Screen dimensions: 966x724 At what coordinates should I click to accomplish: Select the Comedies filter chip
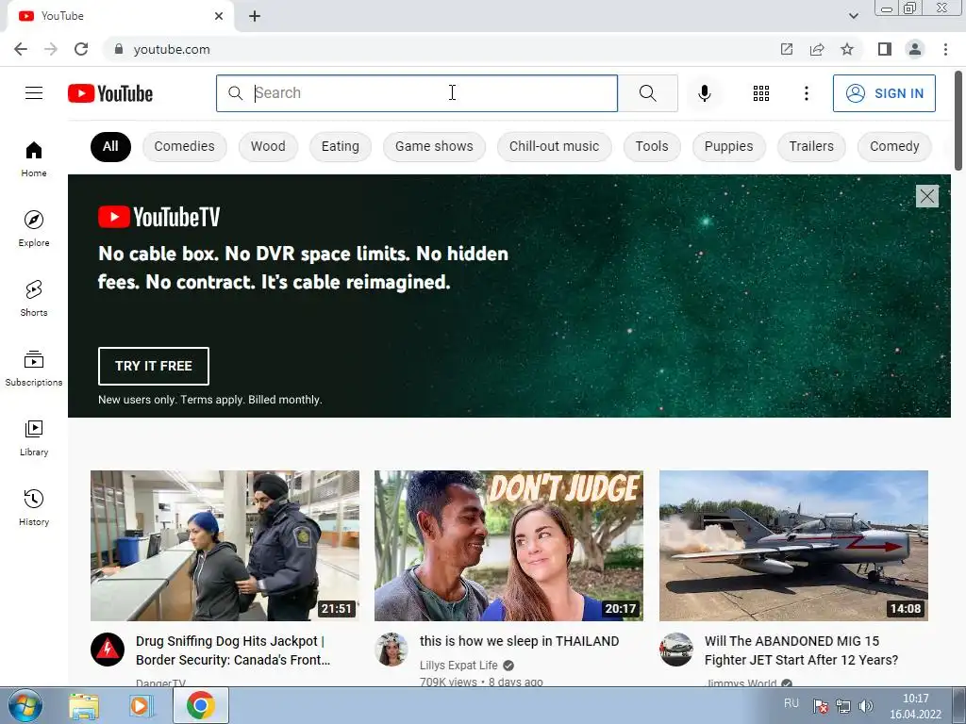(x=184, y=146)
